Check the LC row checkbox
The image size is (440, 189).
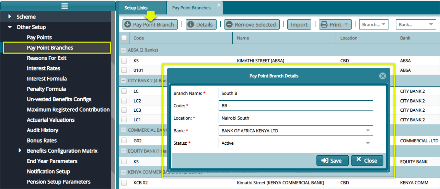click(x=124, y=91)
